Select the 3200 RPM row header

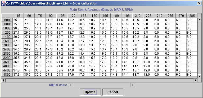click(x=7, y=58)
